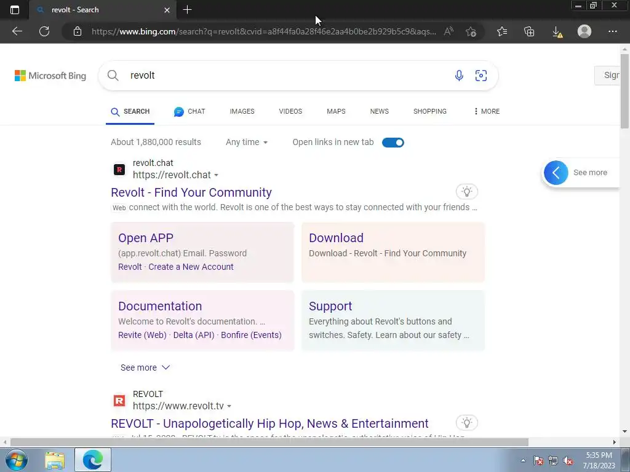Open the volume tray icon
Screen dimensions: 630x472
[568, 460]
